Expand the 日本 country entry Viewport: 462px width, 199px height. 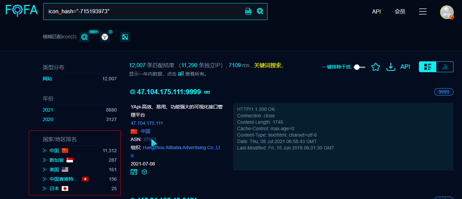pos(45,188)
